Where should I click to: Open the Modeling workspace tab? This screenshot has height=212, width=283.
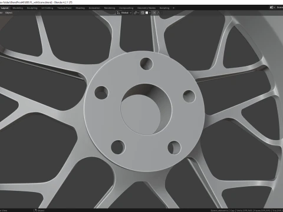18,8
